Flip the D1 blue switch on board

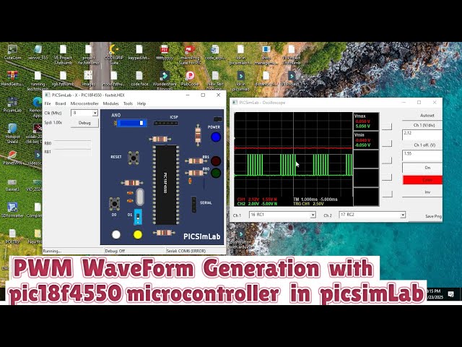138,217
